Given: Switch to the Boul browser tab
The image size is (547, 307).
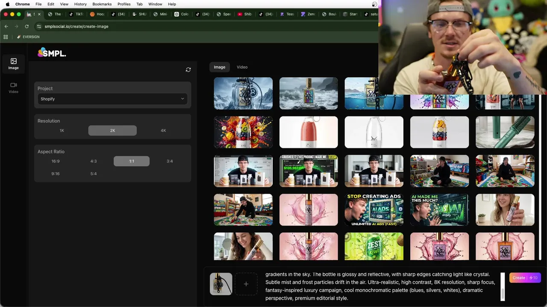Looking at the screenshot, I should tap(329, 14).
